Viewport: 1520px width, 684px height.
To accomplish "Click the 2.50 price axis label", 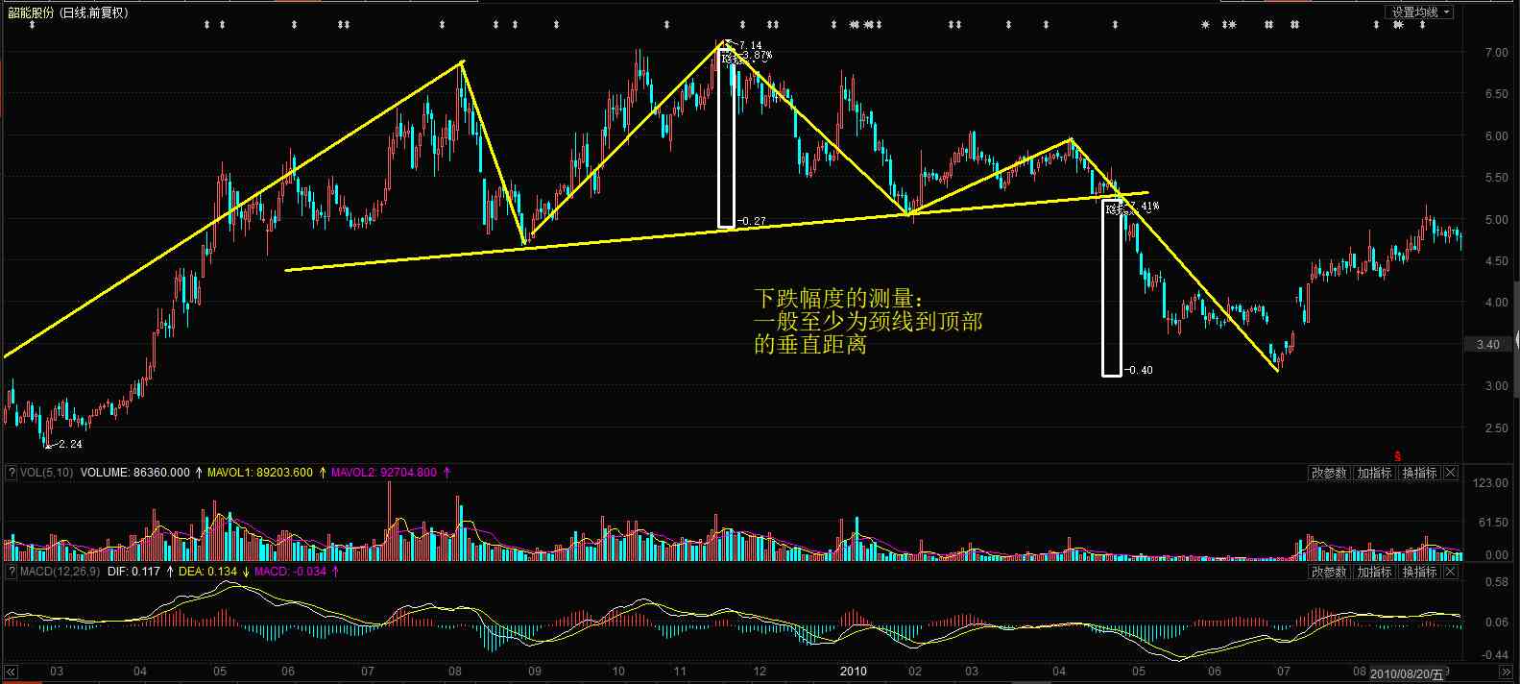I will tap(1496, 428).
